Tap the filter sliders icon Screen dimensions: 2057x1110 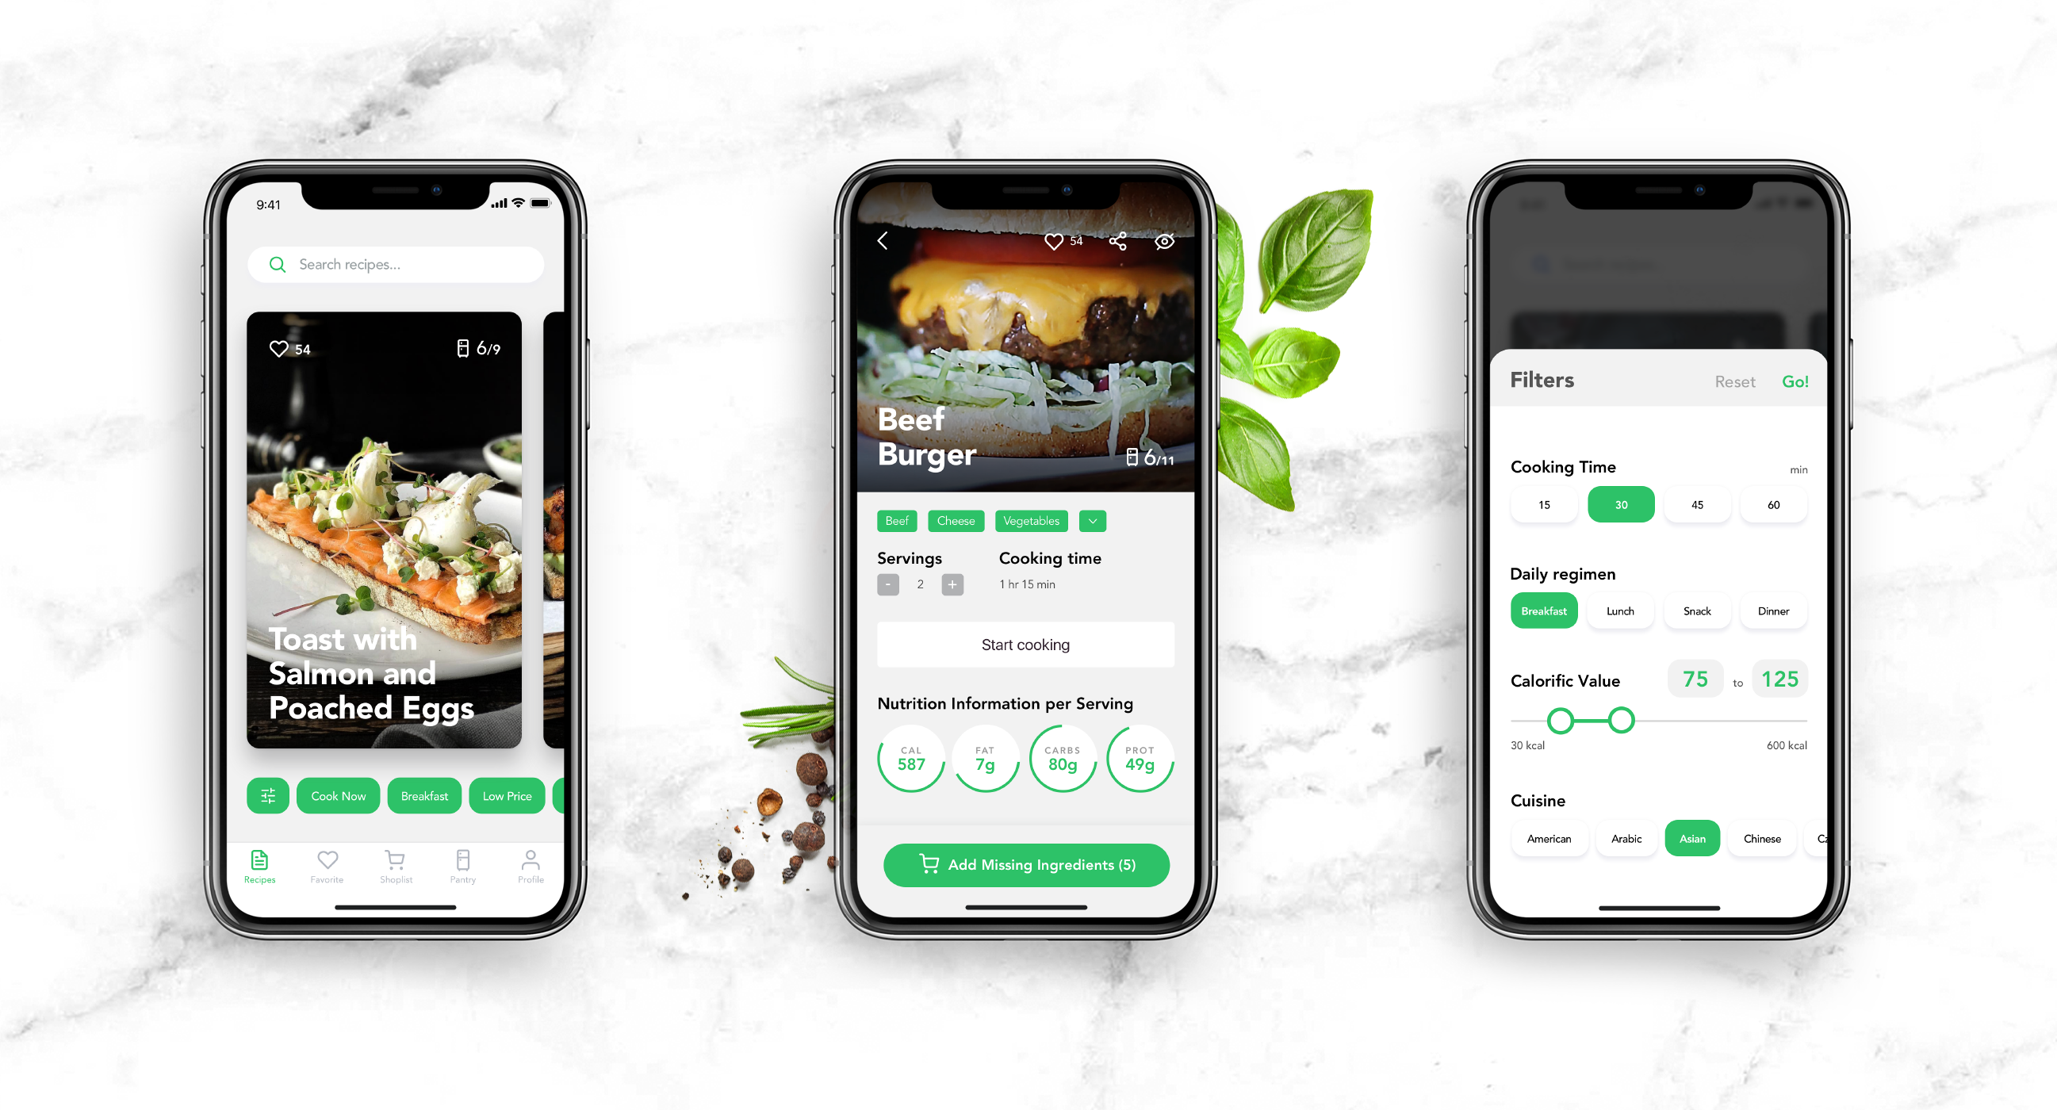click(265, 791)
